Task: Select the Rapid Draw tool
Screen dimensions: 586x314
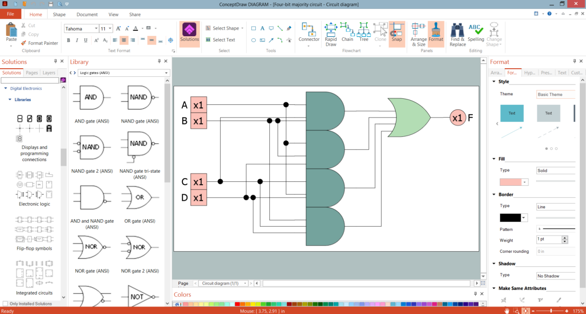Action: 331,34
